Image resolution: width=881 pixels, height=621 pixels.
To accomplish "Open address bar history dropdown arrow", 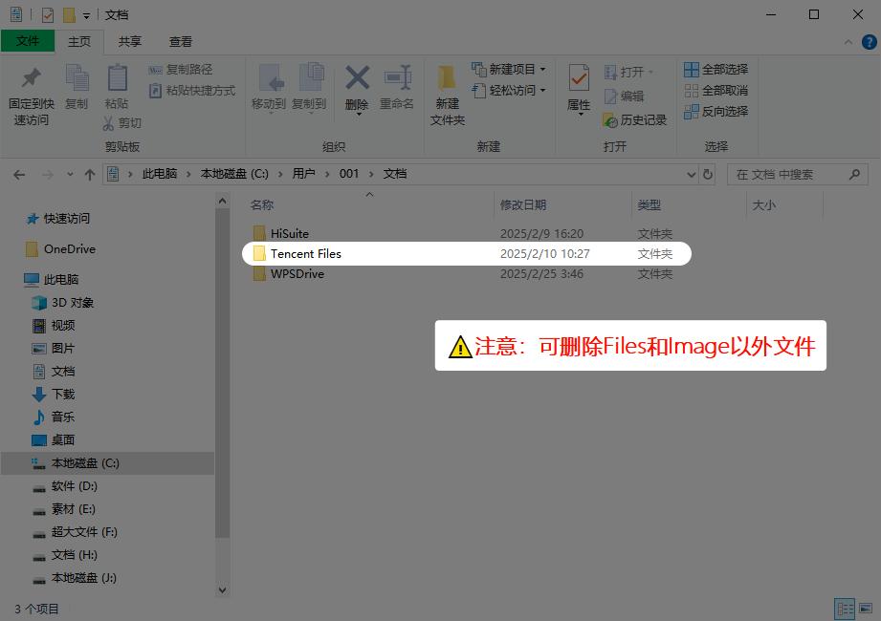I will (692, 175).
